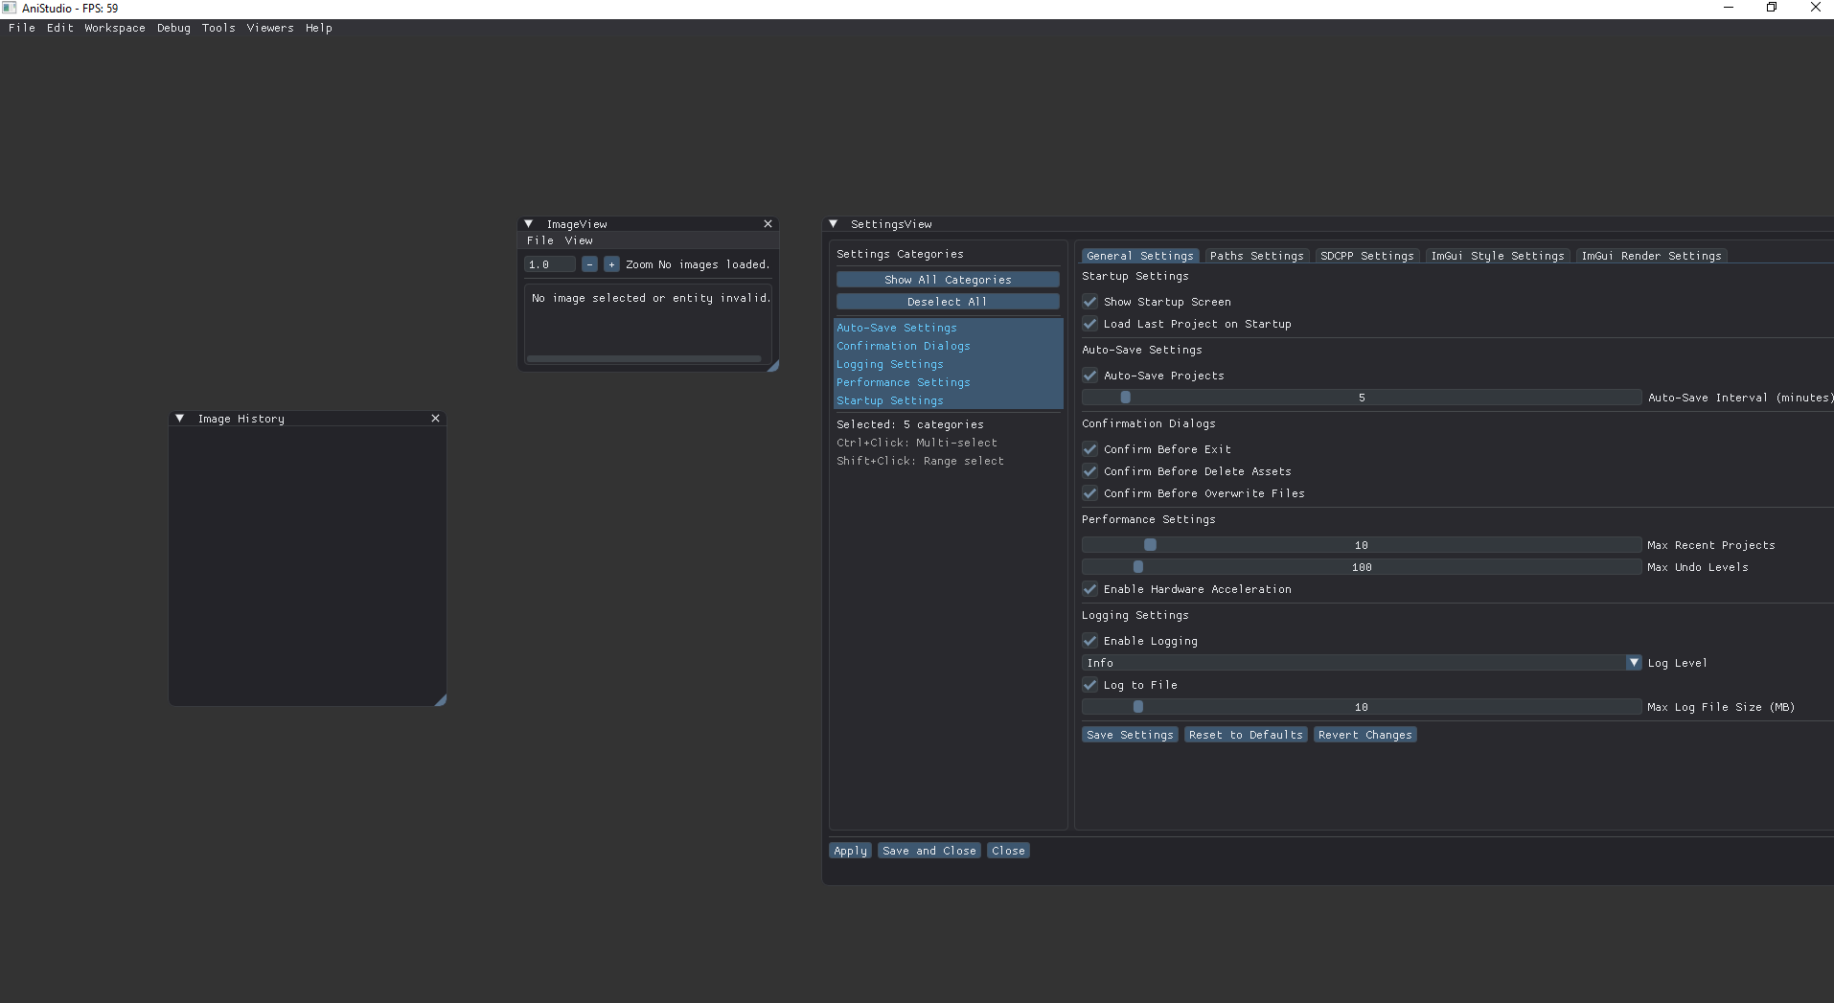Disable Enable Hardware Acceleration checkbox
This screenshot has height=1003, width=1834.
[x=1090, y=589]
